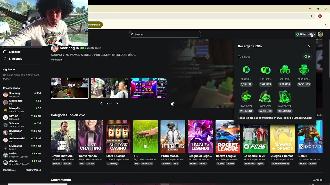Click the 500 KICKs gem icon
The height and width of the screenshot is (185, 330).
pos(285,70)
